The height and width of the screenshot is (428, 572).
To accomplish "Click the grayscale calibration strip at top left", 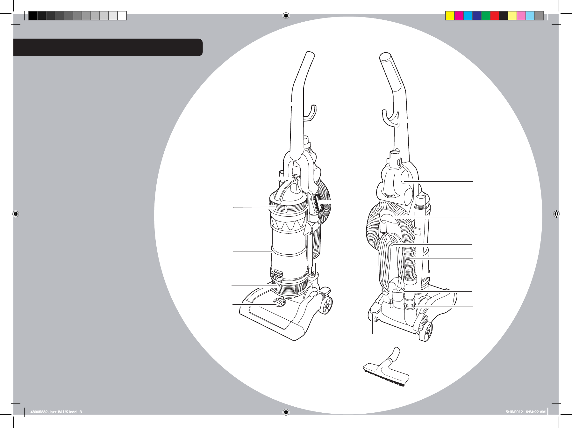I will [76, 15].
